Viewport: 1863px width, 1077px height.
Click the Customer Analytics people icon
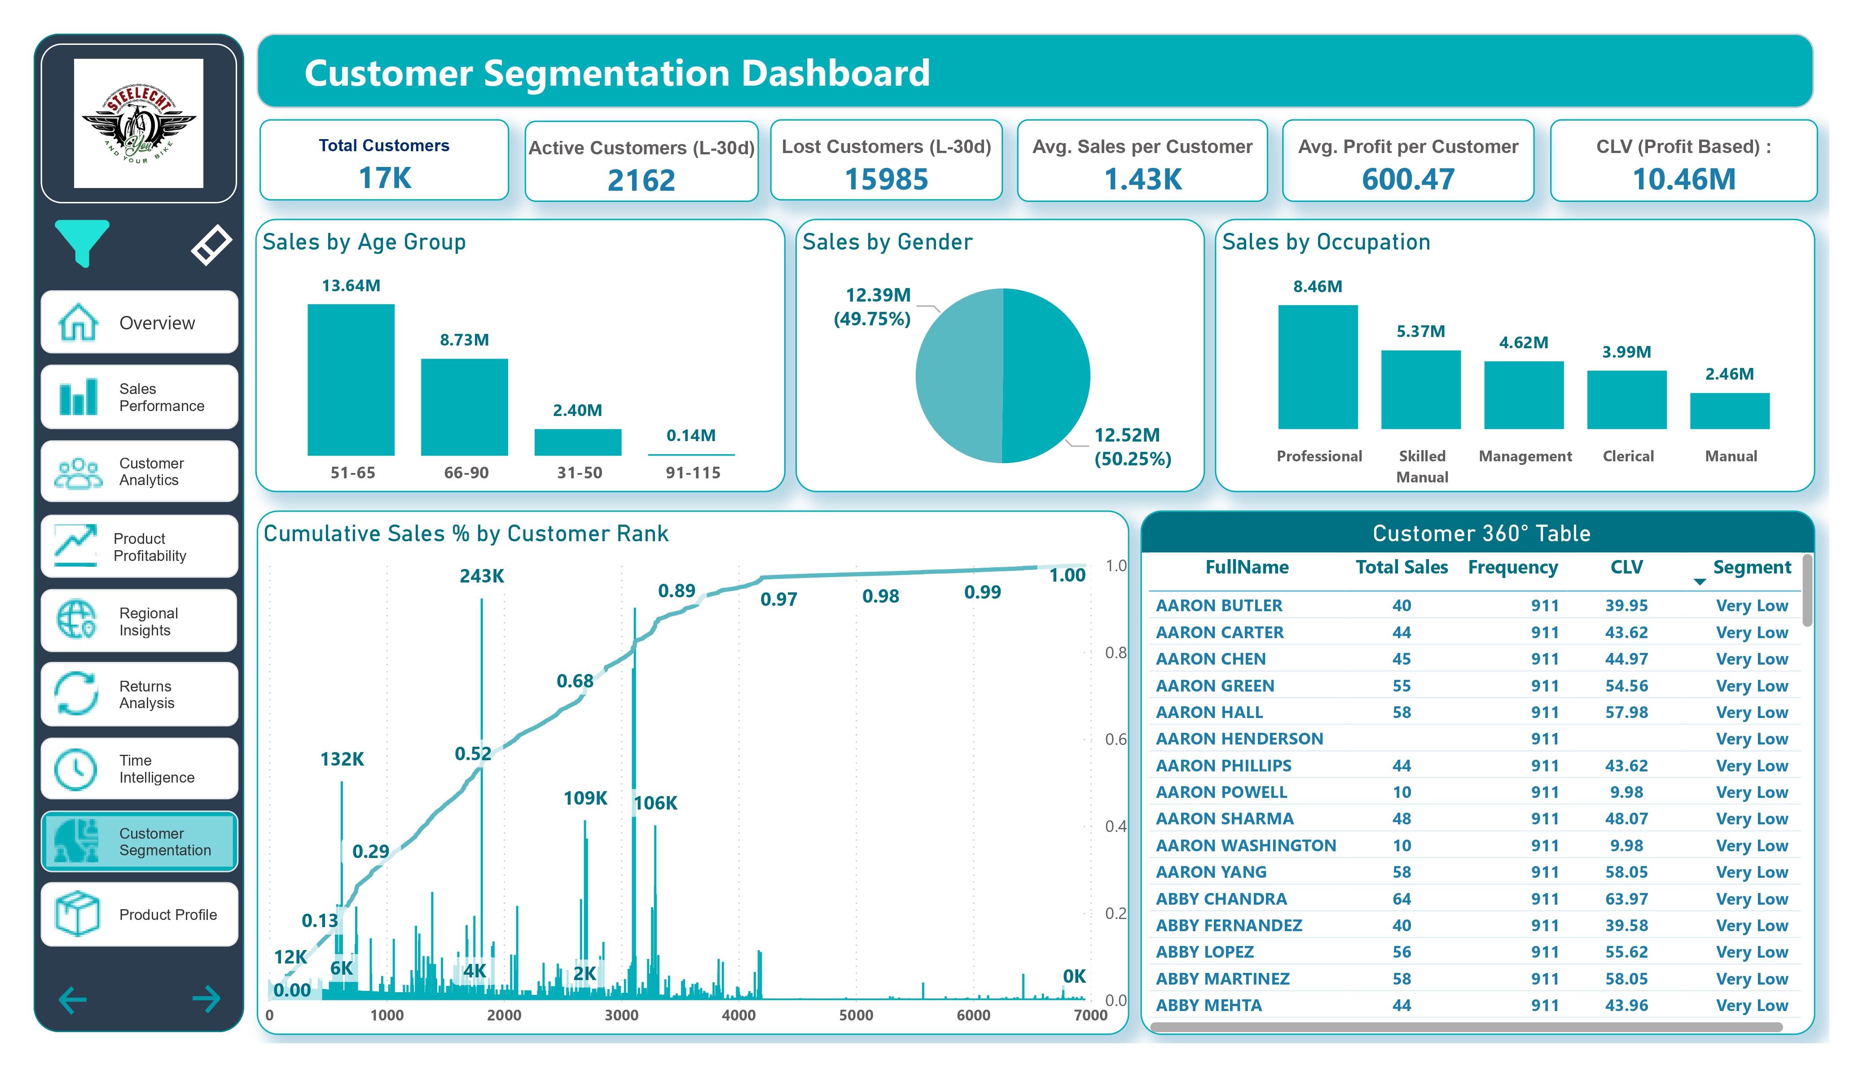click(x=78, y=473)
